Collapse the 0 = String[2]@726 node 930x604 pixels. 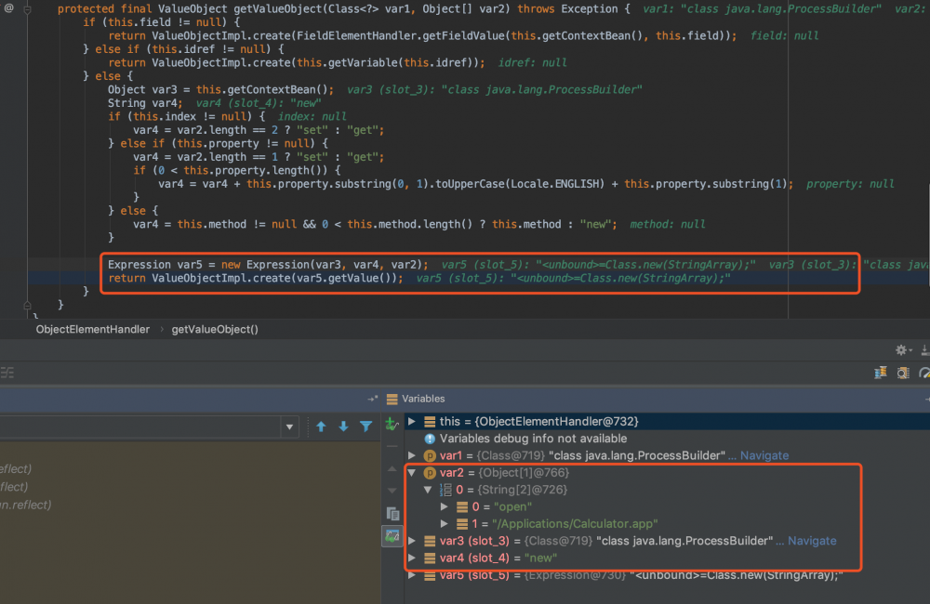point(428,490)
